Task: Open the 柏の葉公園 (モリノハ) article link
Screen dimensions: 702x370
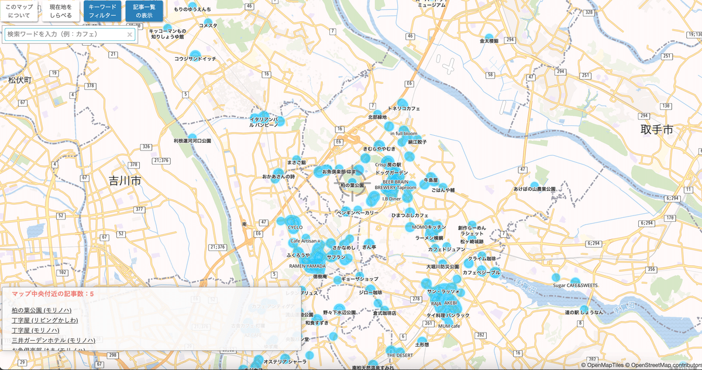Action: [x=42, y=310]
